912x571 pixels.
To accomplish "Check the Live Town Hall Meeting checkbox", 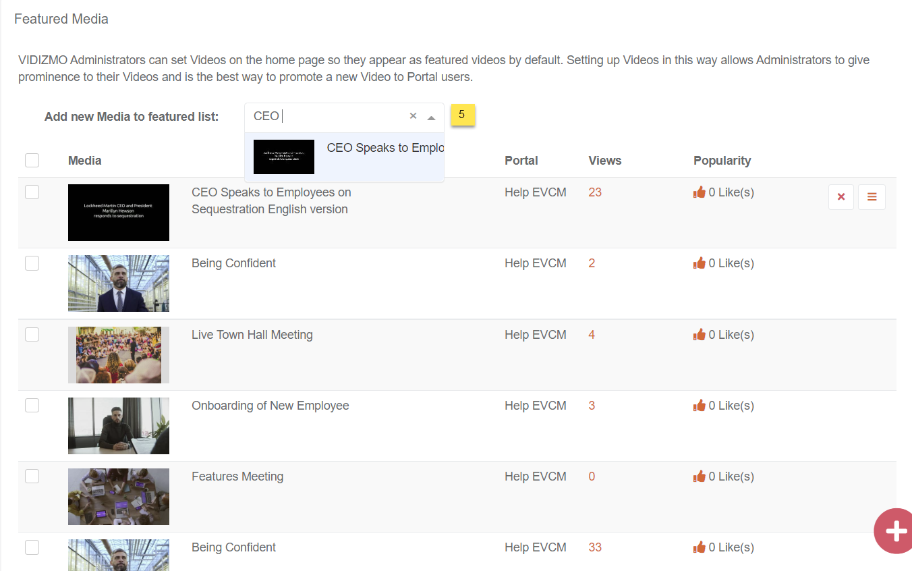I will coord(32,335).
